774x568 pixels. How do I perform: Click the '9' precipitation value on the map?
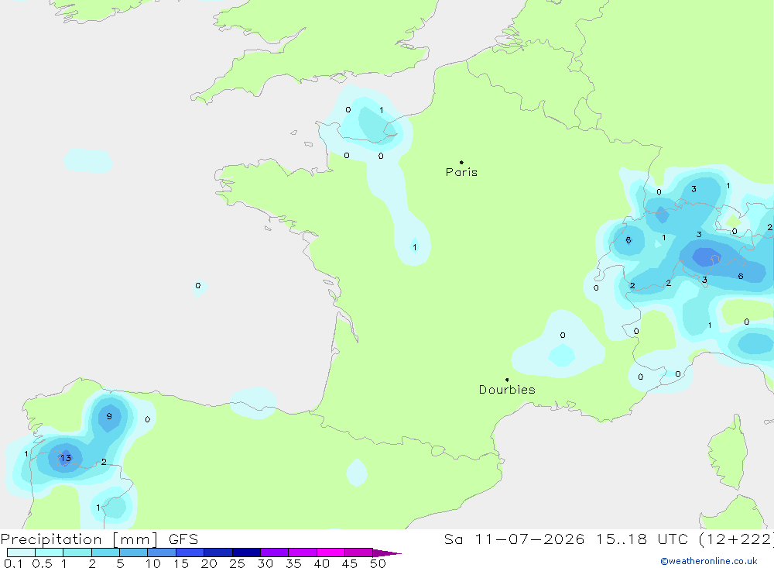[x=109, y=416]
